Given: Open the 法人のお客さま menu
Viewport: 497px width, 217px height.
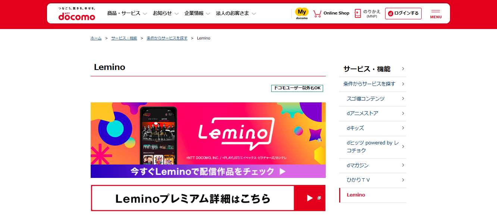Looking at the screenshot, I should click(x=236, y=13).
